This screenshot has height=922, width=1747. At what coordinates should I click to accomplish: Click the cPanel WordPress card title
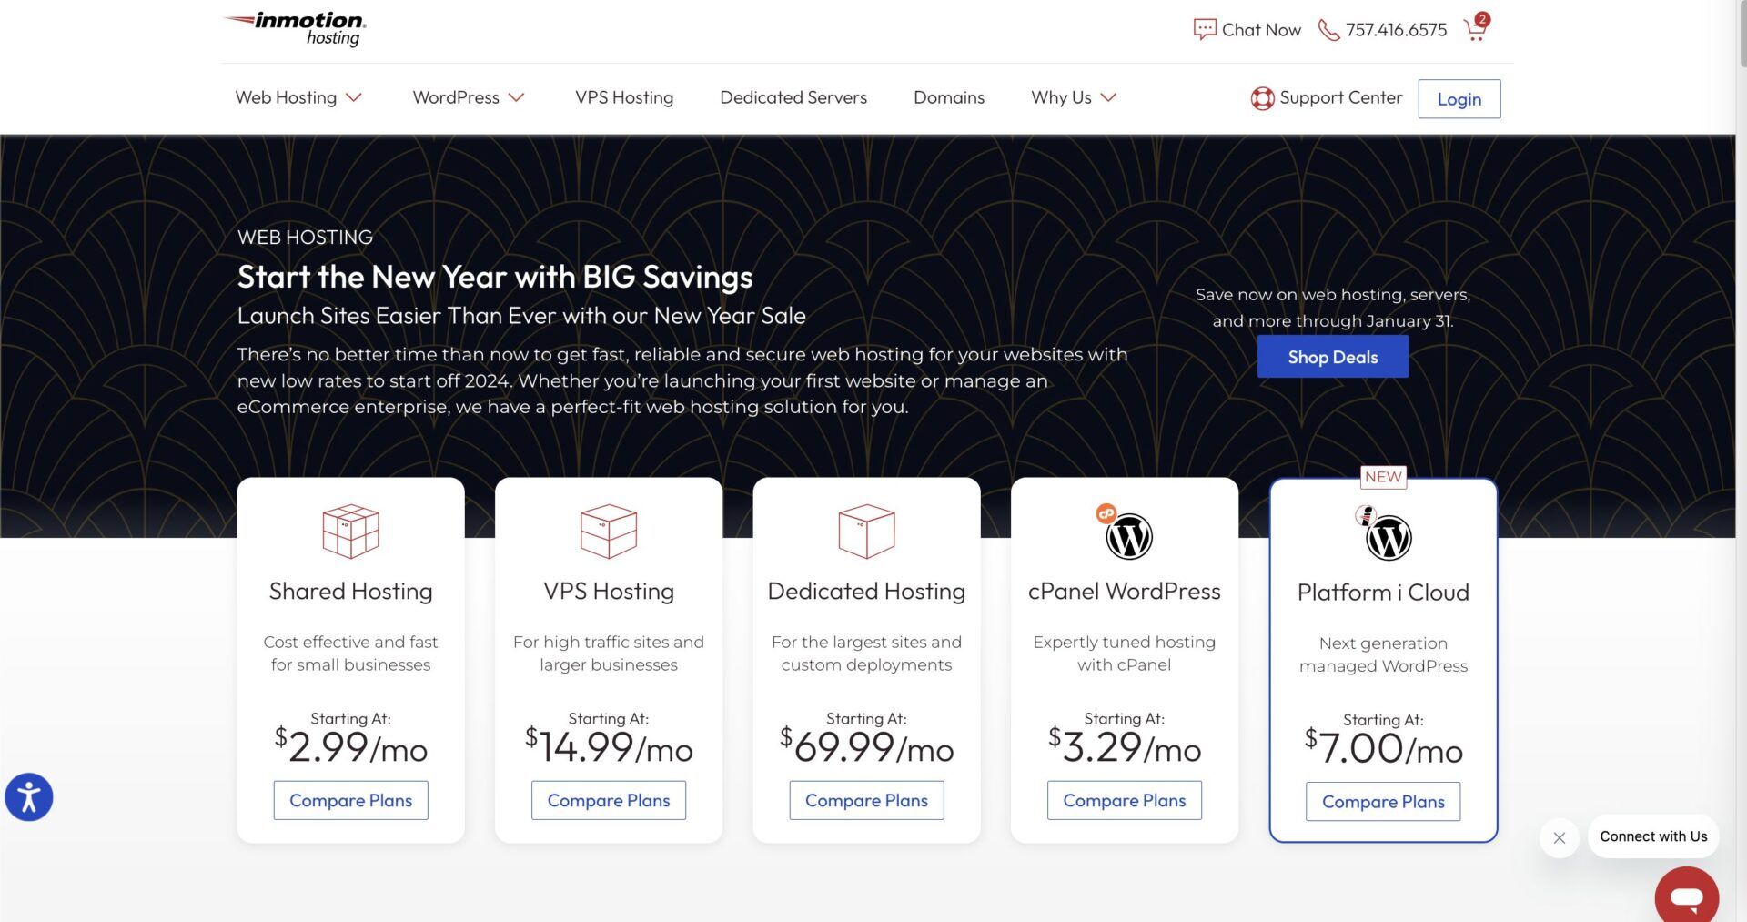click(1125, 592)
